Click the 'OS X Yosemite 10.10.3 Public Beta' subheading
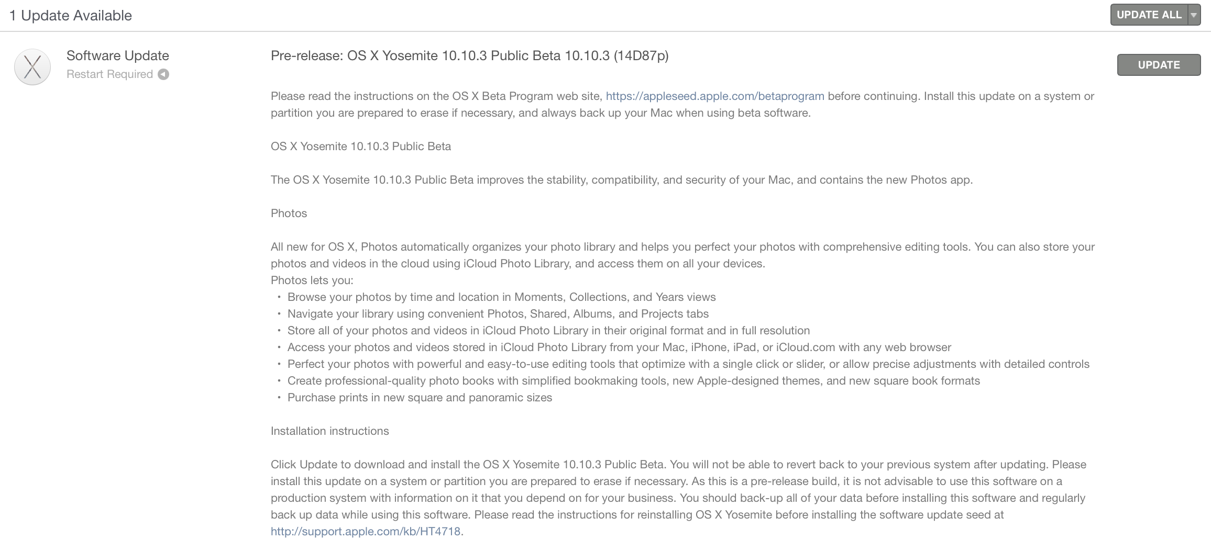 (360, 147)
